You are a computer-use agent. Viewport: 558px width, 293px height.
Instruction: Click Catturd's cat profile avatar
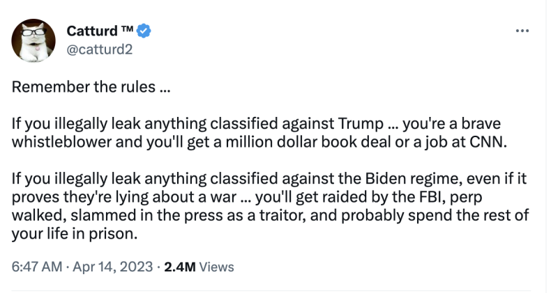[x=33, y=41]
